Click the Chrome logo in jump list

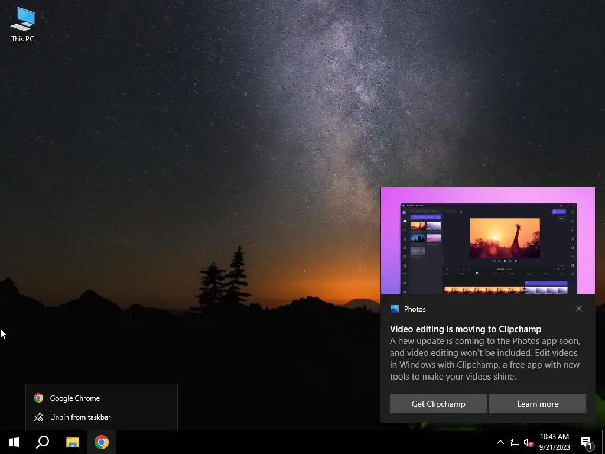click(38, 398)
